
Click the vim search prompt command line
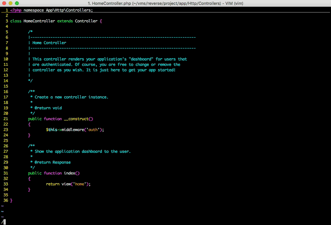click(166, 222)
